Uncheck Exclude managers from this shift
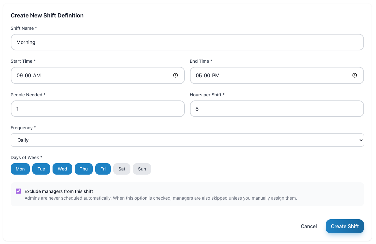 pyautogui.click(x=18, y=191)
